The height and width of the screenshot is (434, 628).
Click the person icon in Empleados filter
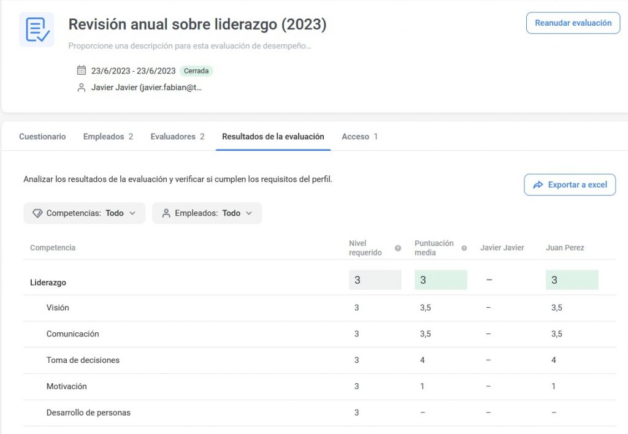click(x=166, y=213)
